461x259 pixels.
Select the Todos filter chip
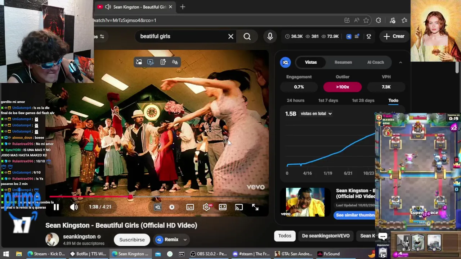(x=285, y=236)
